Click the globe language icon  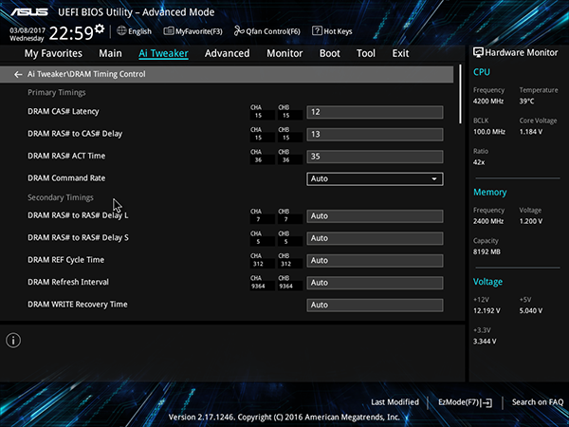coord(121,31)
